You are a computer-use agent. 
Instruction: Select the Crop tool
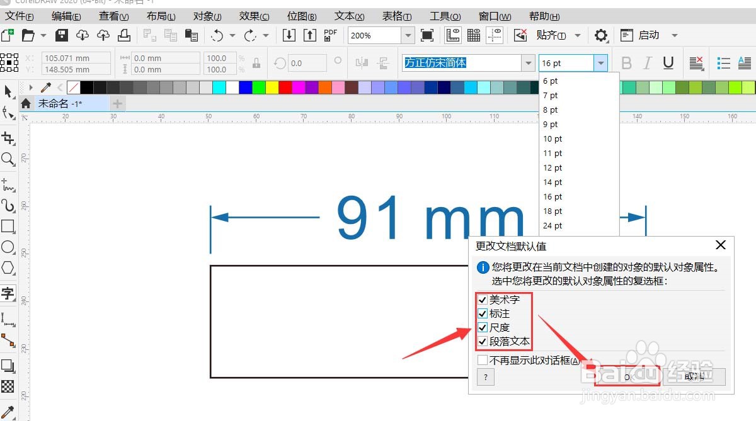(8, 138)
